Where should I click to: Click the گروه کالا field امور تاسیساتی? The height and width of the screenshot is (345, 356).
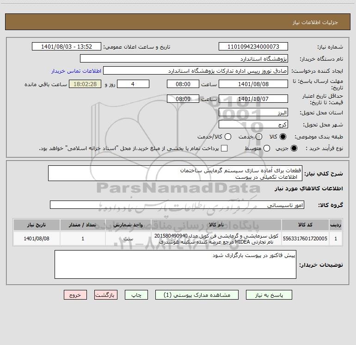(x=177, y=205)
